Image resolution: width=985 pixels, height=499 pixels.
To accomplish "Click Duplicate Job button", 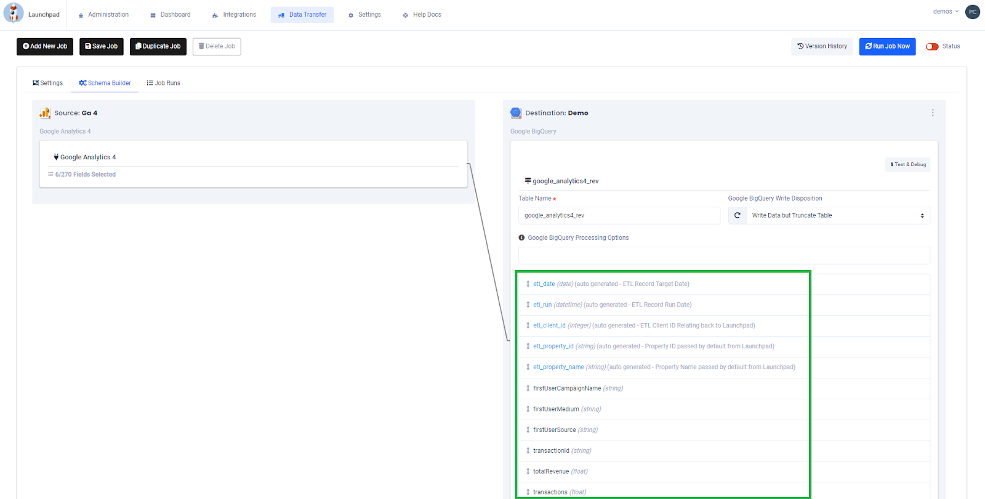I will [158, 47].
